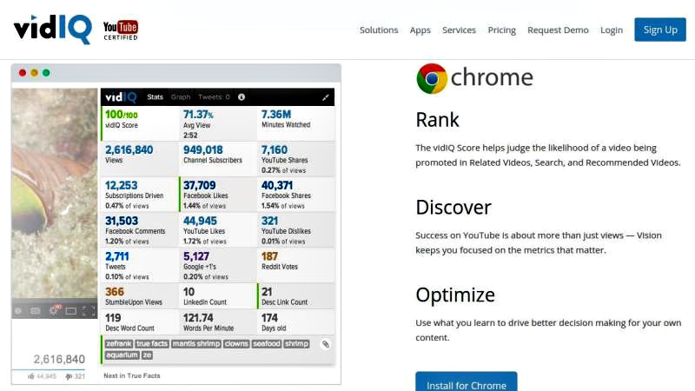The image size is (695, 391).
Task: Open the Tweets: 0 tab
Action: point(214,97)
